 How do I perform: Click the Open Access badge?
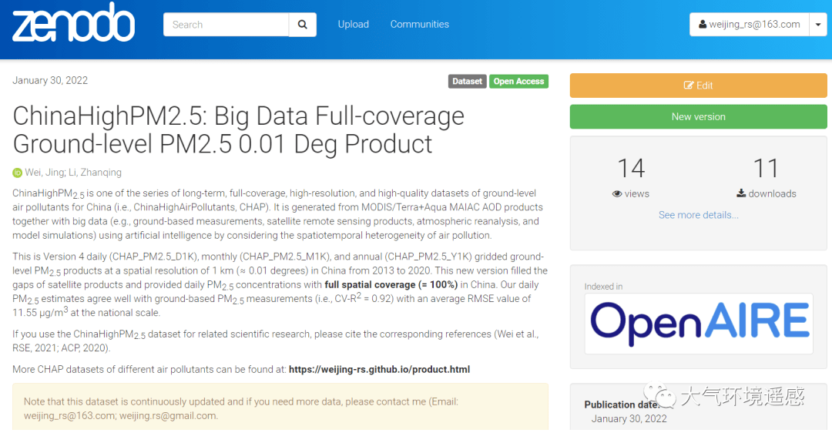coord(518,82)
